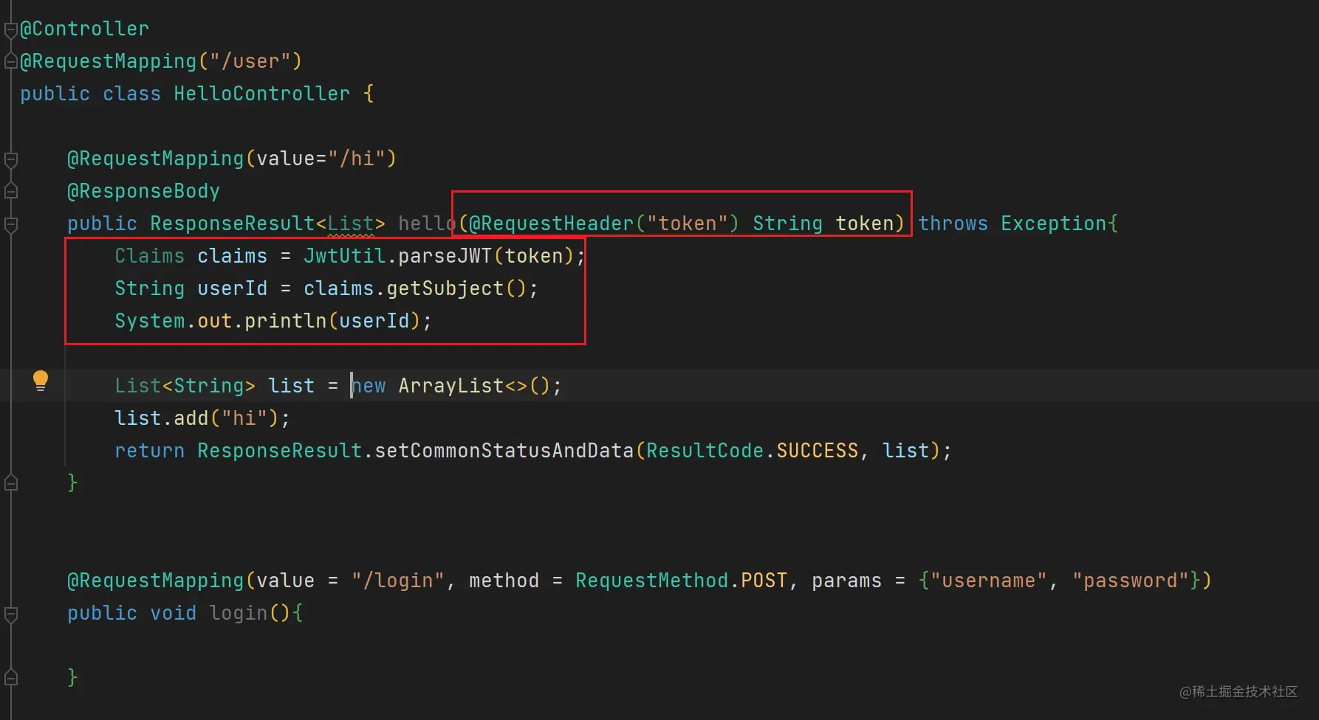
Task: Click the fold marker beside @ResponseBody
Action: (10, 191)
